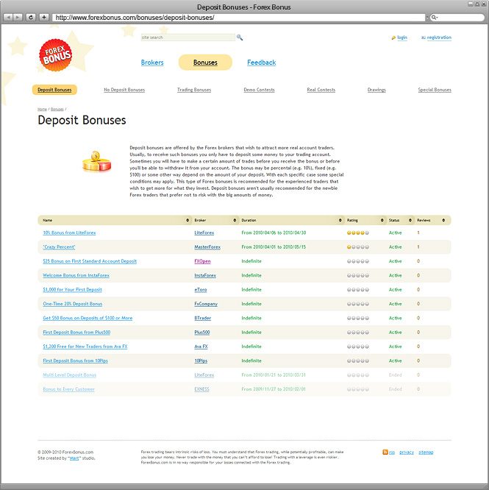Open the BTrader broker link
Screen dimensions: 489x490
(203, 318)
